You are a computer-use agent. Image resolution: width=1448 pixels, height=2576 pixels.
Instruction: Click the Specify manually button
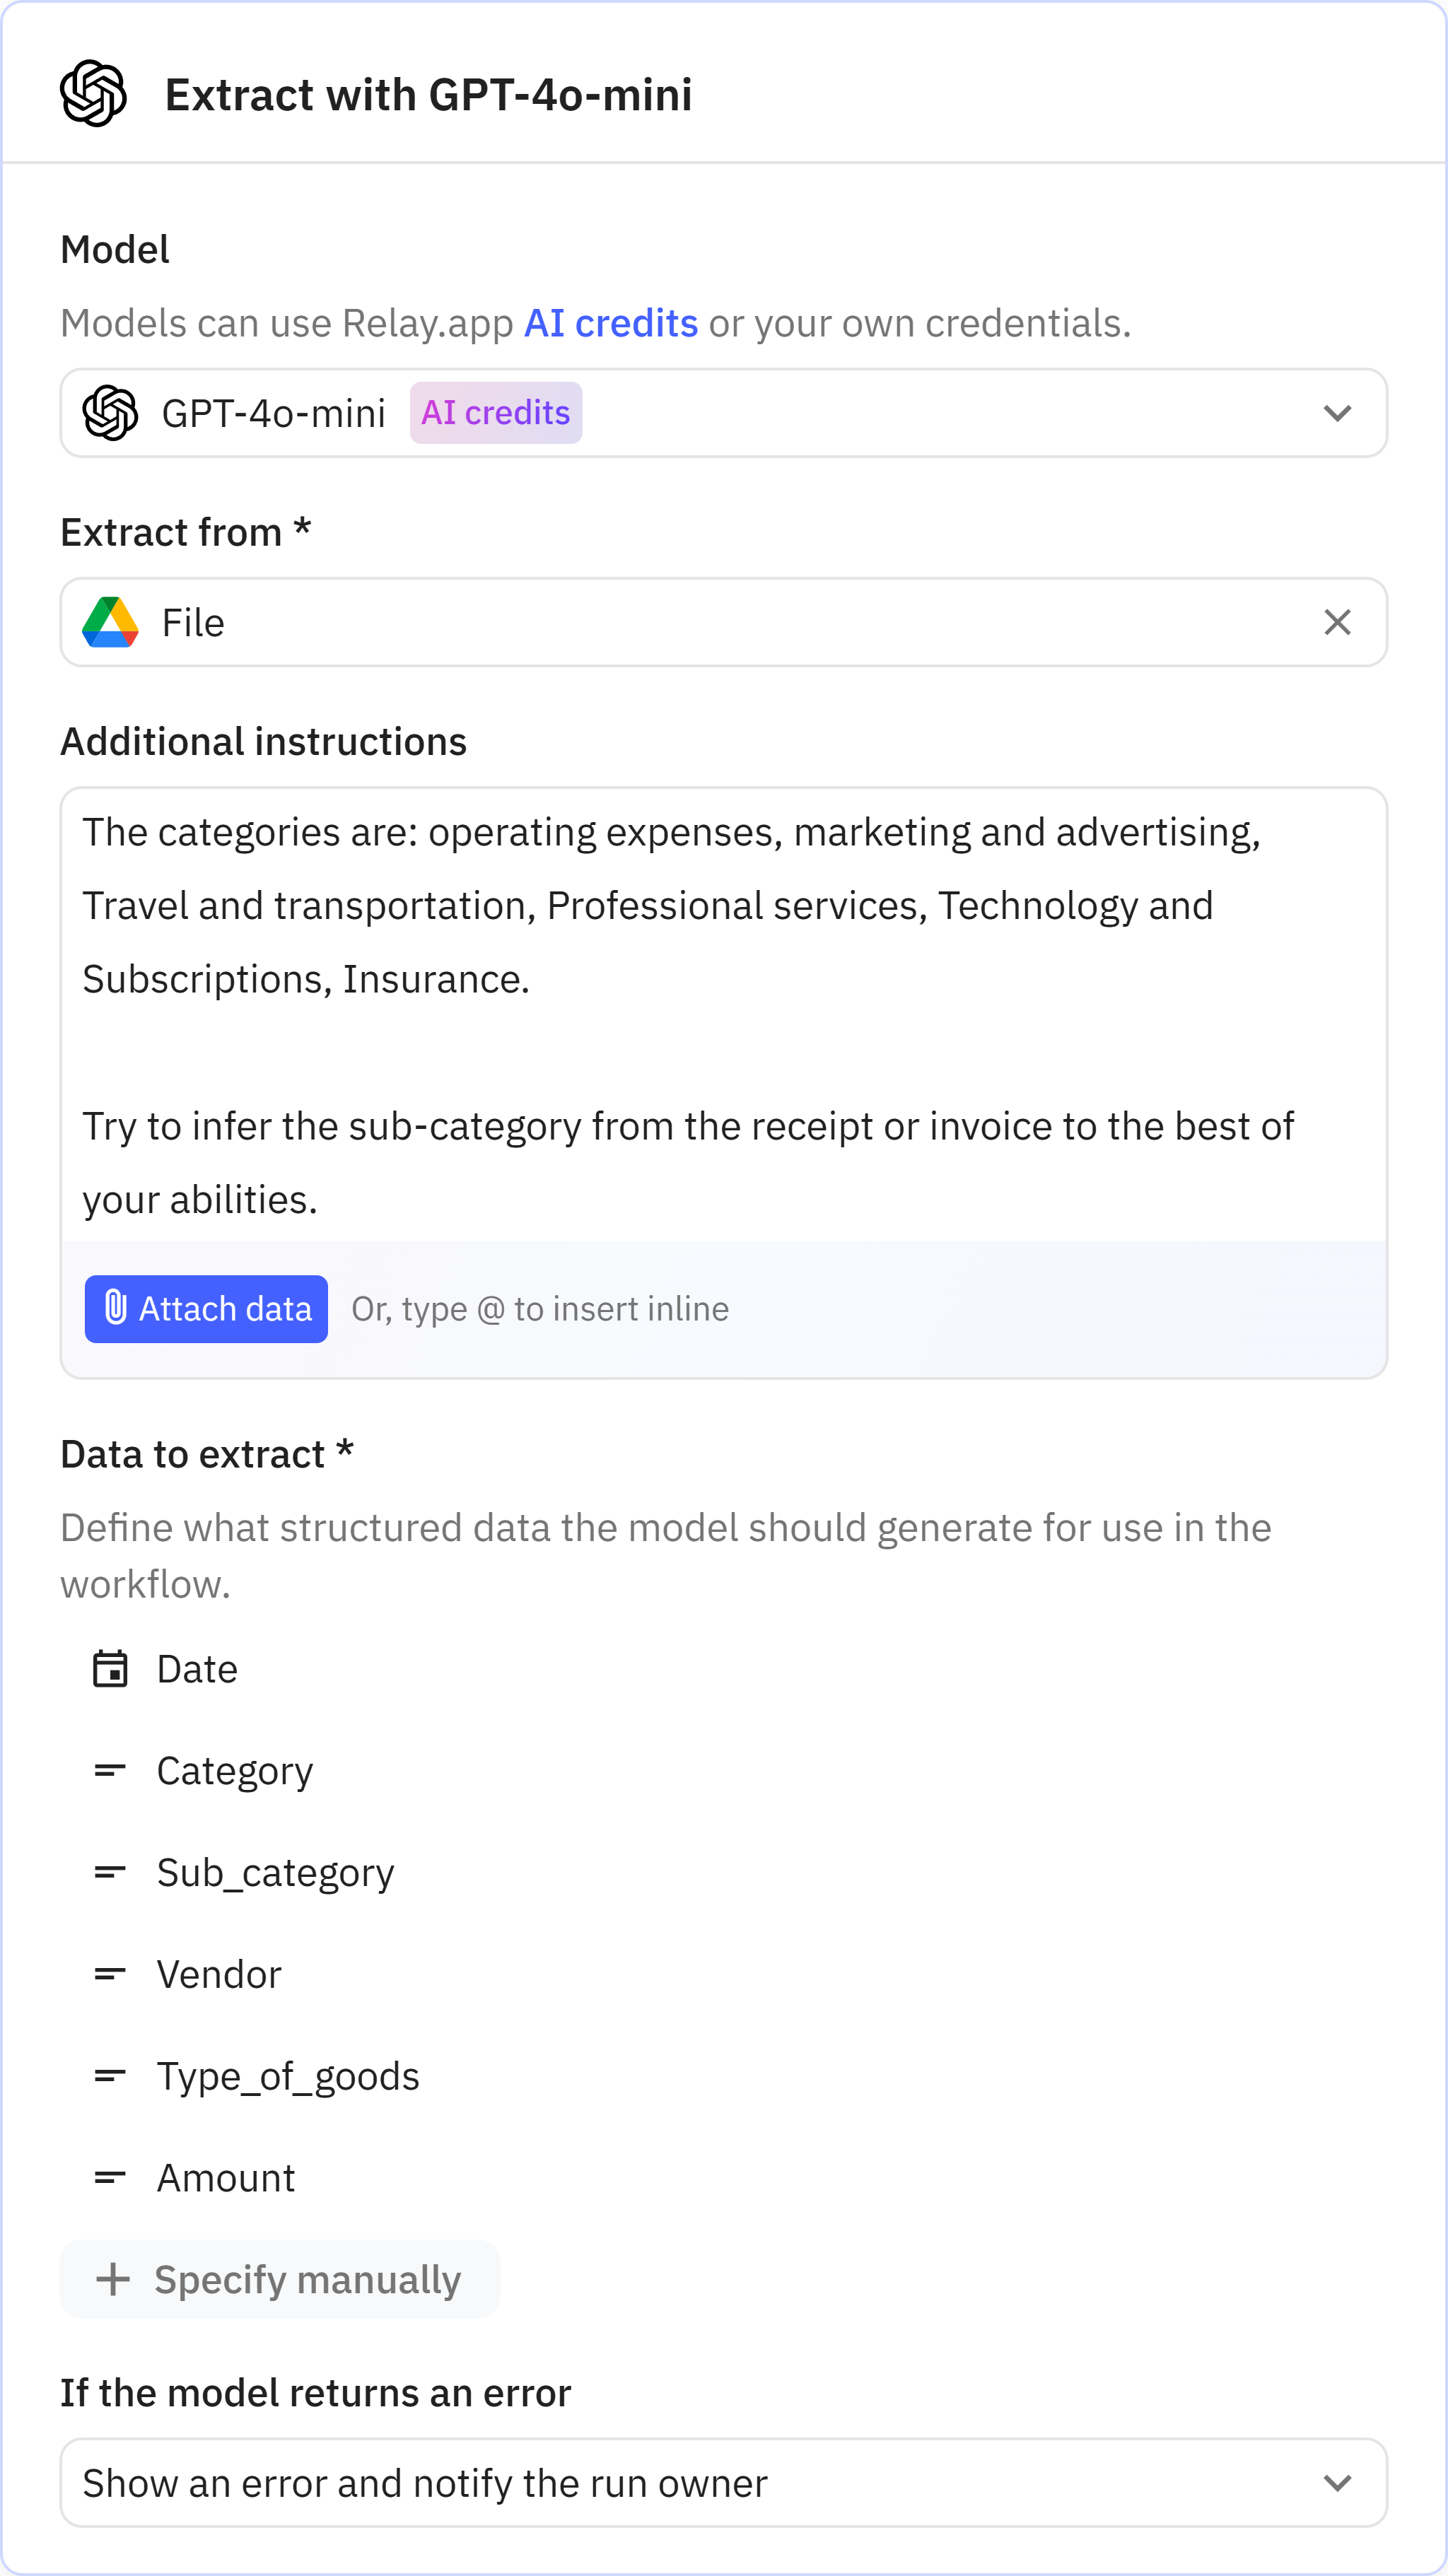(280, 2279)
